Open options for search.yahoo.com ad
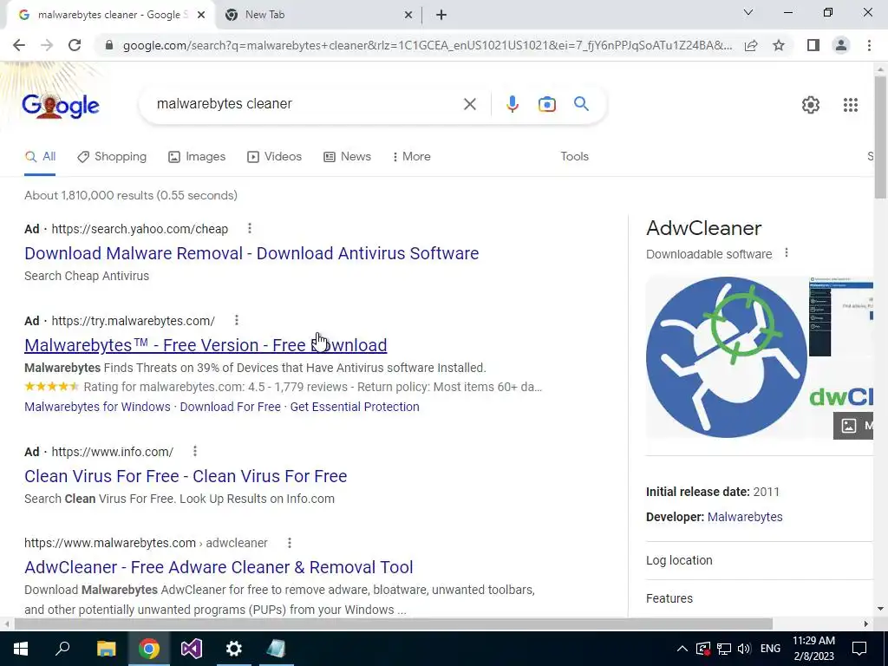Viewport: 888px width, 666px height. point(249,228)
